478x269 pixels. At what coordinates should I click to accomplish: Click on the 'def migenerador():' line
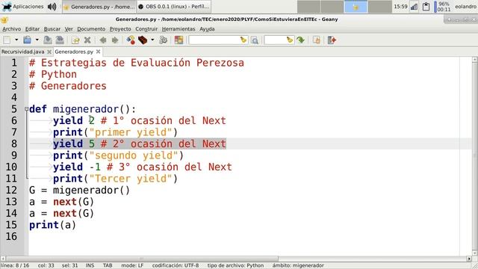82,109
